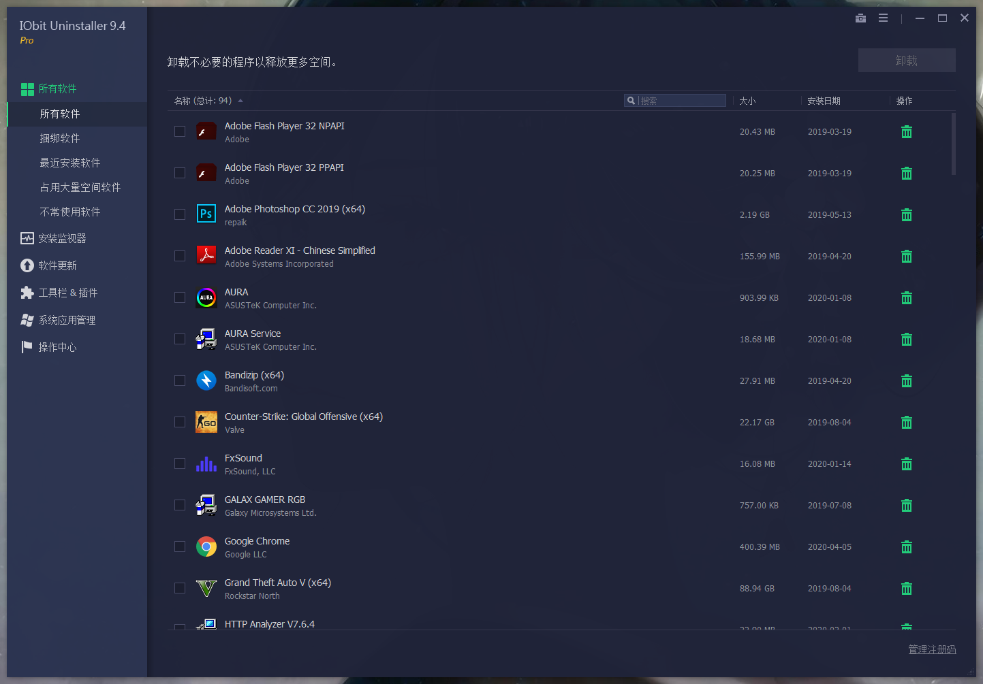Click trash icon for FxSound
This screenshot has width=983, height=684.
point(907,464)
